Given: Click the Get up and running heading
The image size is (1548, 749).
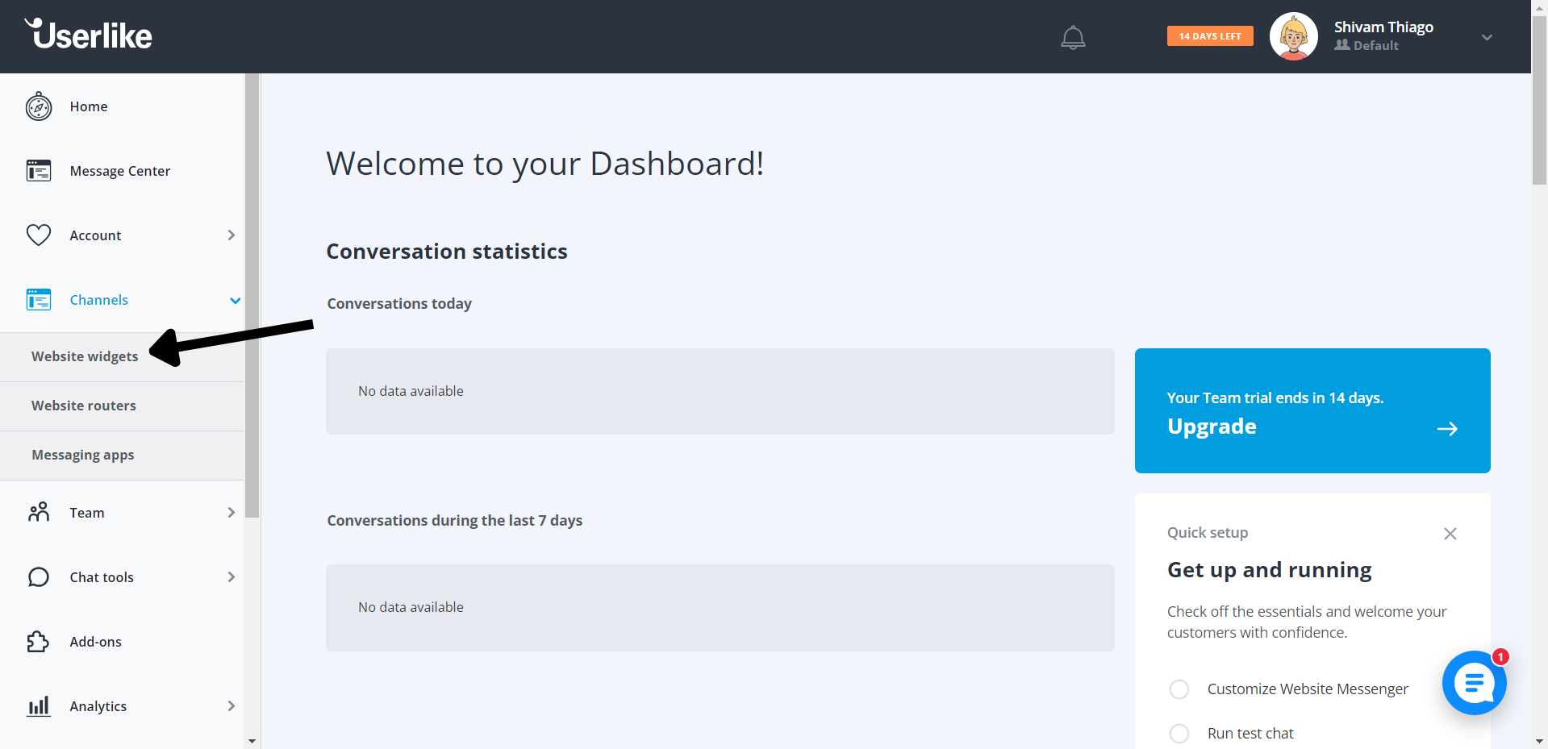Looking at the screenshot, I should point(1270,570).
